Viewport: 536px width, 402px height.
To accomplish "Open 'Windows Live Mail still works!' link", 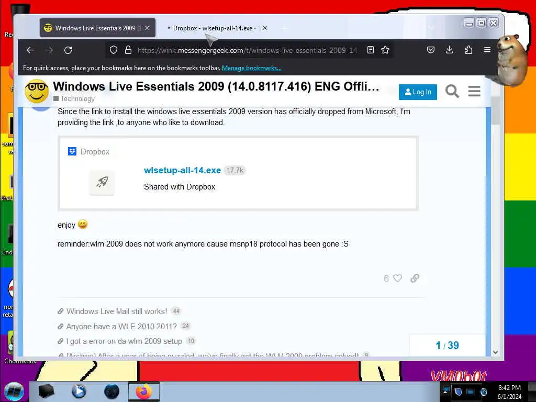I will (x=117, y=311).
